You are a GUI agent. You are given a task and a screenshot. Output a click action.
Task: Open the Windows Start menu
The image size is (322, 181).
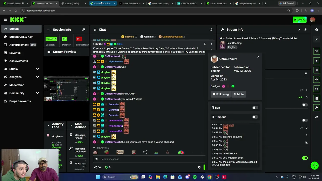98,177
